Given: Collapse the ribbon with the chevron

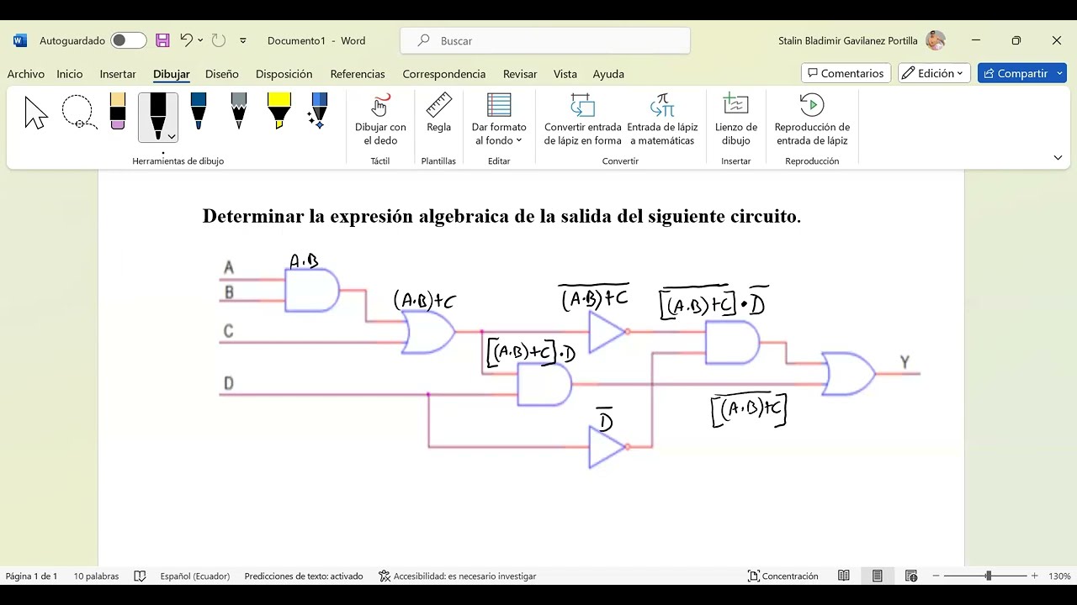Looking at the screenshot, I should [1058, 157].
